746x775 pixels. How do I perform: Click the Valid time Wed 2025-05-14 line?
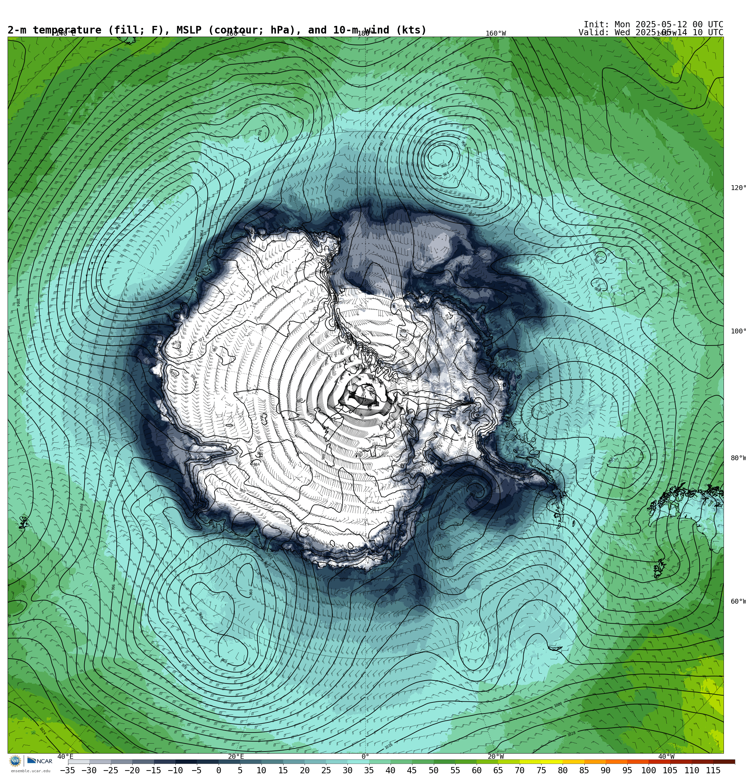click(651, 32)
